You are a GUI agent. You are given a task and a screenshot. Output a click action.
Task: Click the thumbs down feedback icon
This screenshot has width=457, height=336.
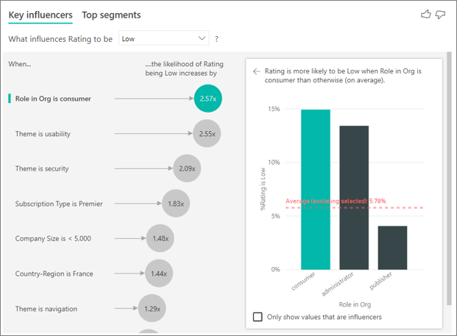click(441, 14)
